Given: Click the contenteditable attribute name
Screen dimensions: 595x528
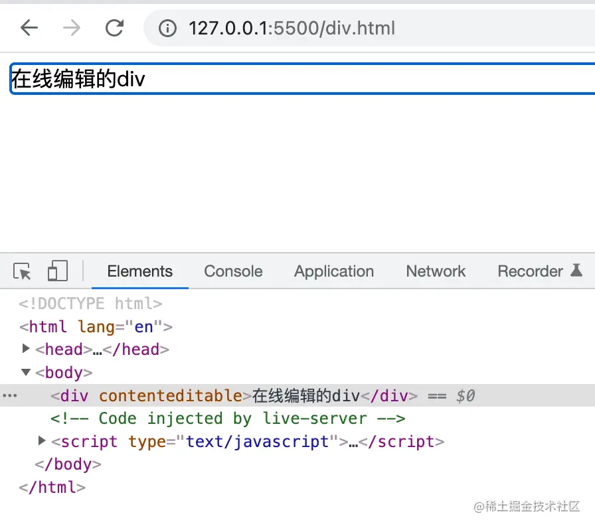Looking at the screenshot, I should pyautogui.click(x=171, y=396).
